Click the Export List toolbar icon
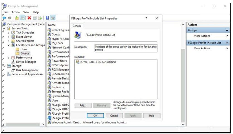The image size is (233, 134). 40,18
